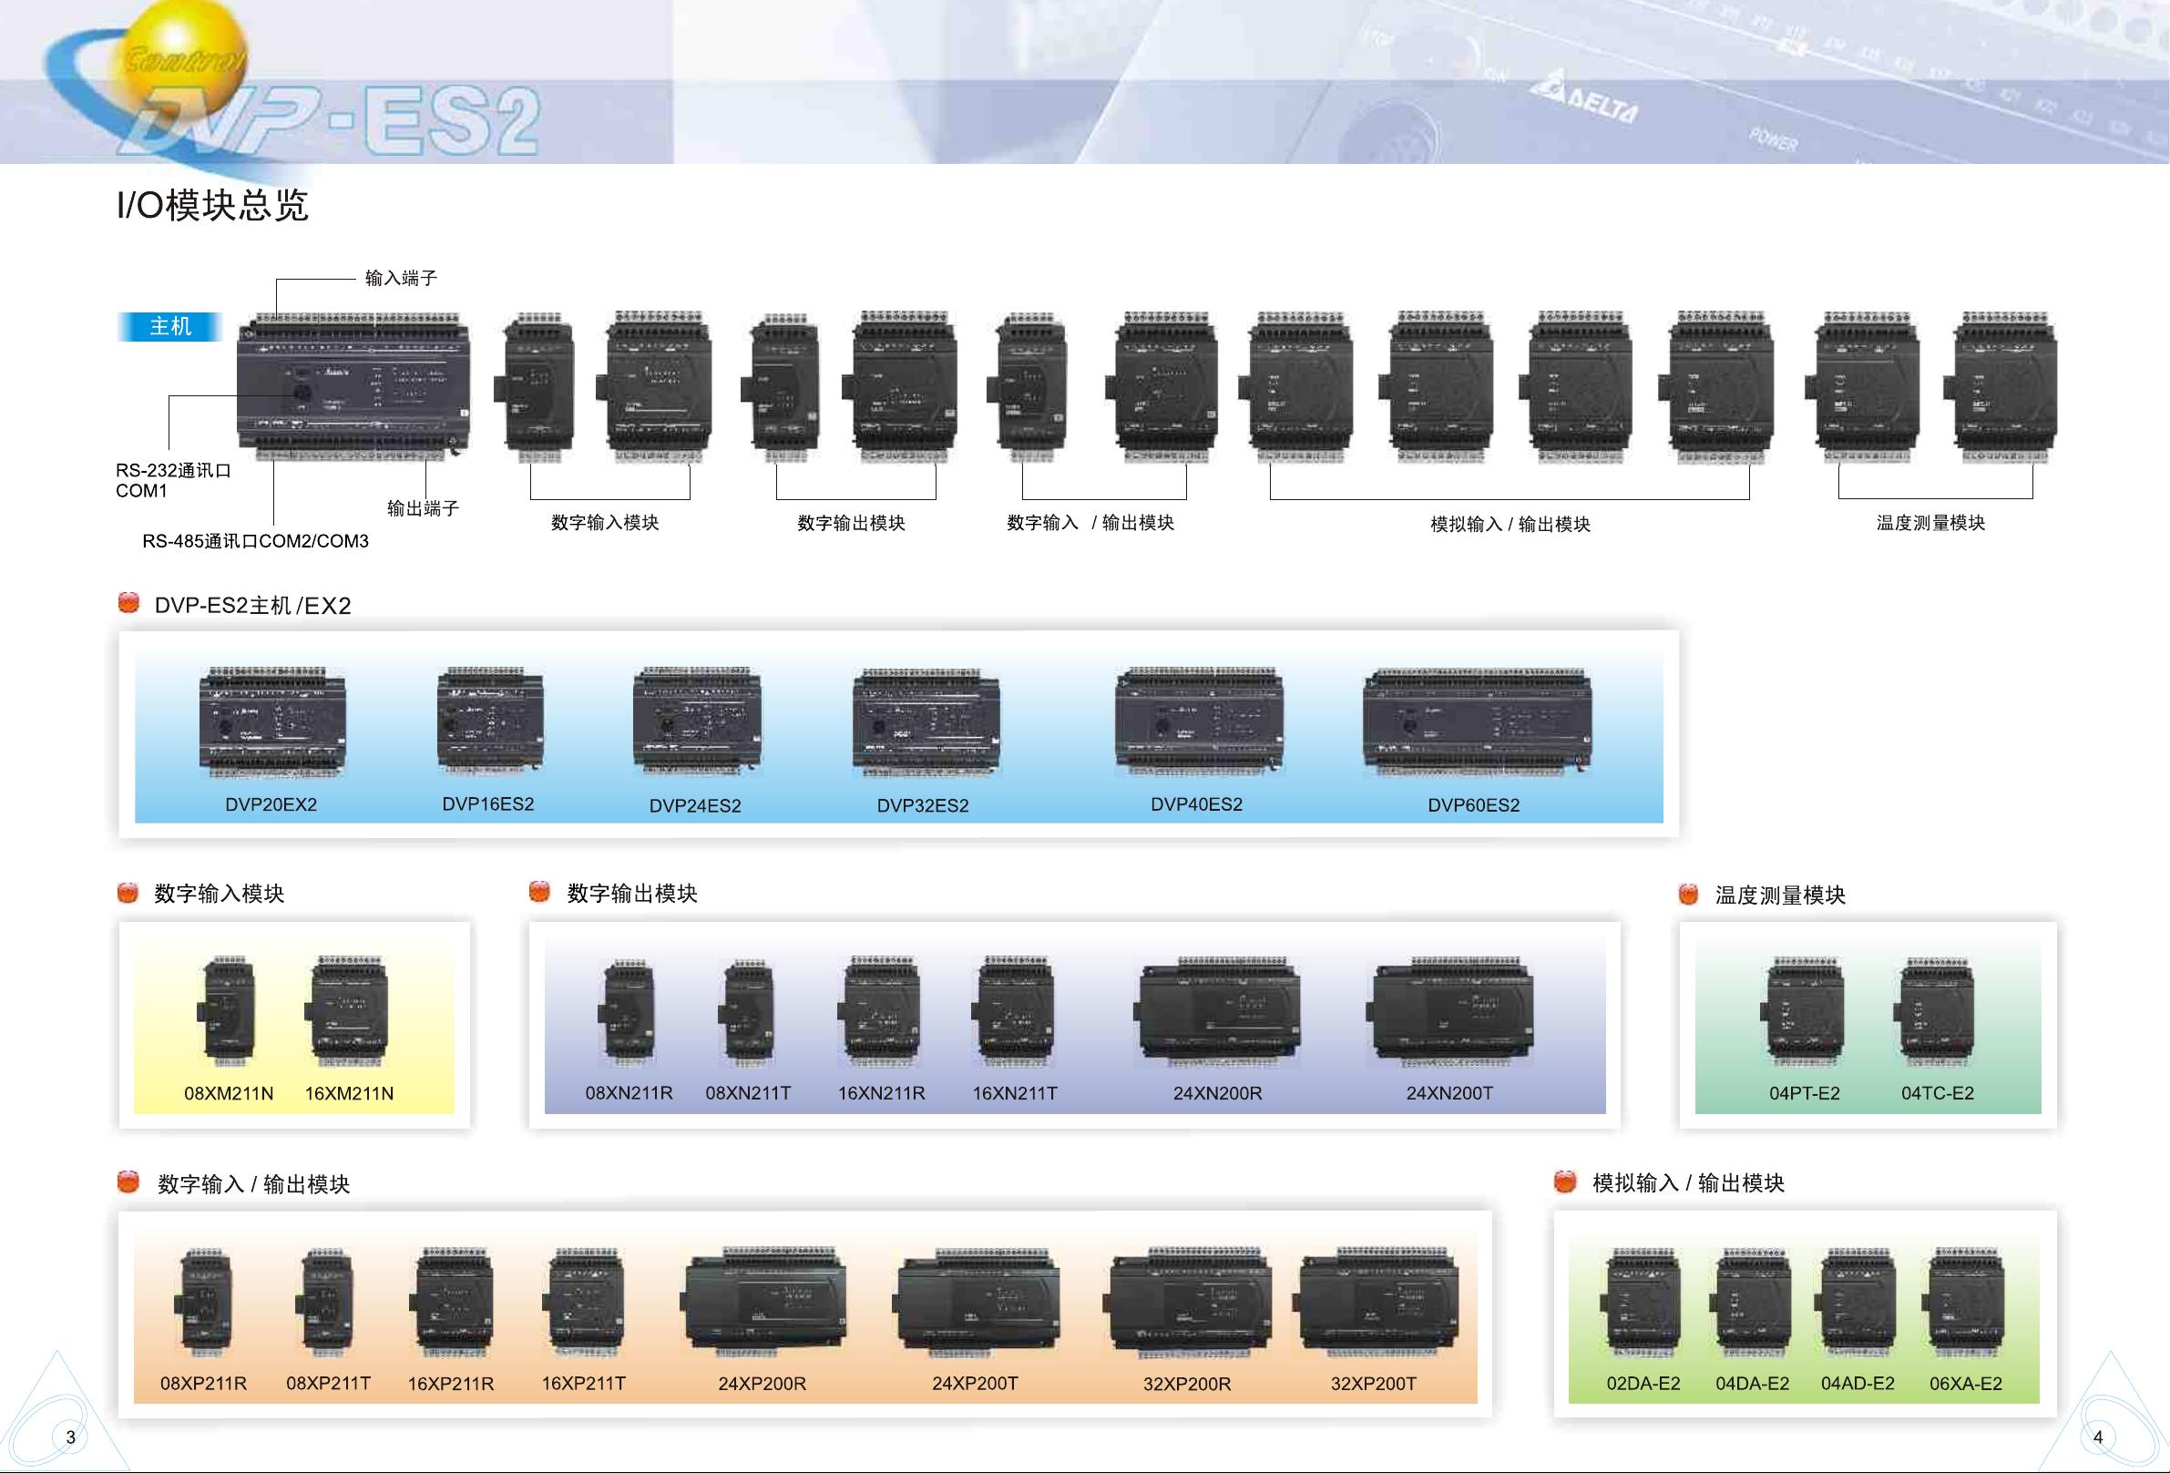Viewport: 2170px width, 1473px height.
Task: Click the 06XA-E2 model name text
Action: [1967, 1384]
